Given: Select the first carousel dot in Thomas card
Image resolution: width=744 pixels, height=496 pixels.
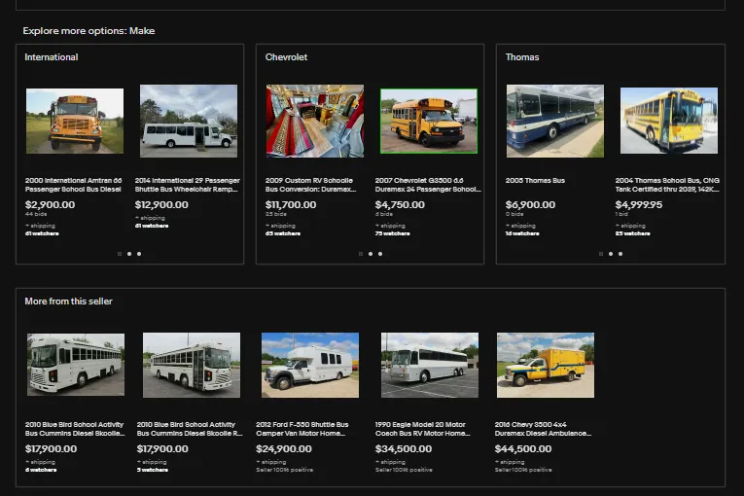Looking at the screenshot, I should [x=601, y=254].
